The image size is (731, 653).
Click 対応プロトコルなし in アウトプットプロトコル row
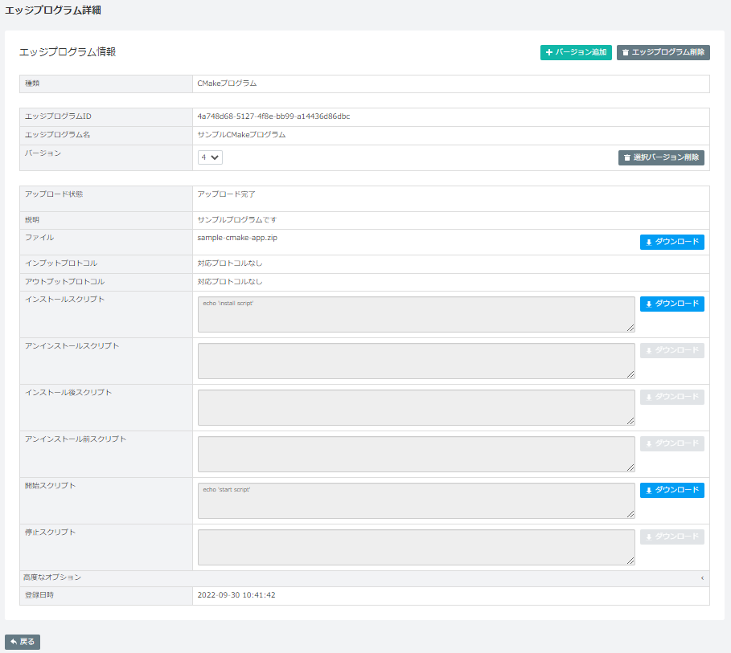pos(230,282)
